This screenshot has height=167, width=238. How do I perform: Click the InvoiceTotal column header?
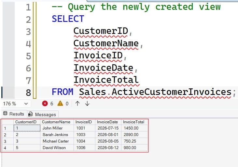click(x=134, y=122)
